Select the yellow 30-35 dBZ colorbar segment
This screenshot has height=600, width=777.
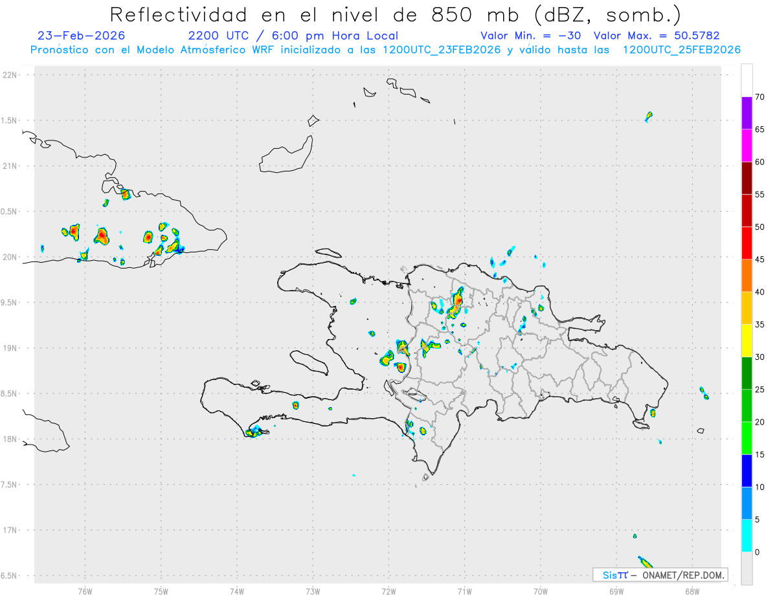(747, 340)
